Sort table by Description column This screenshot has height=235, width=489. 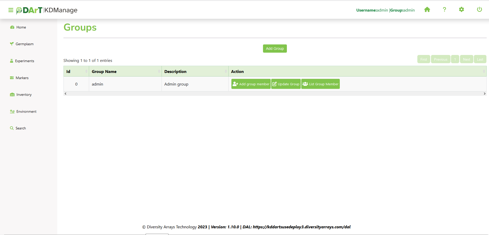195,71
